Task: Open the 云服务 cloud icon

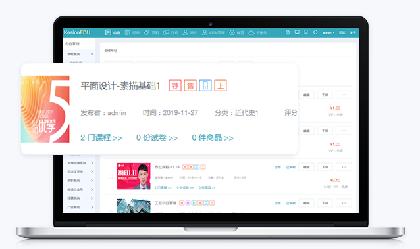Action: point(251,32)
